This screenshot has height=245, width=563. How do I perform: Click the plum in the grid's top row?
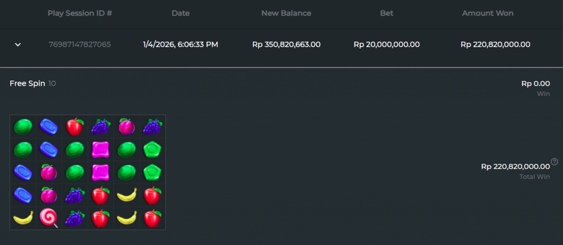click(x=126, y=127)
